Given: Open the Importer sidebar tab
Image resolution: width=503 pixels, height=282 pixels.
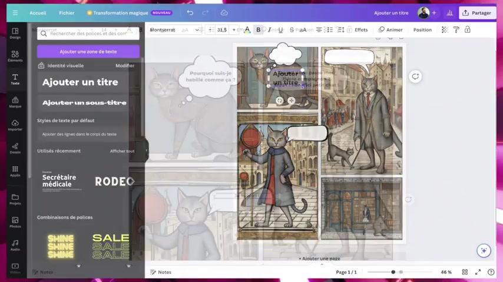Looking at the screenshot, I should coord(15,125).
